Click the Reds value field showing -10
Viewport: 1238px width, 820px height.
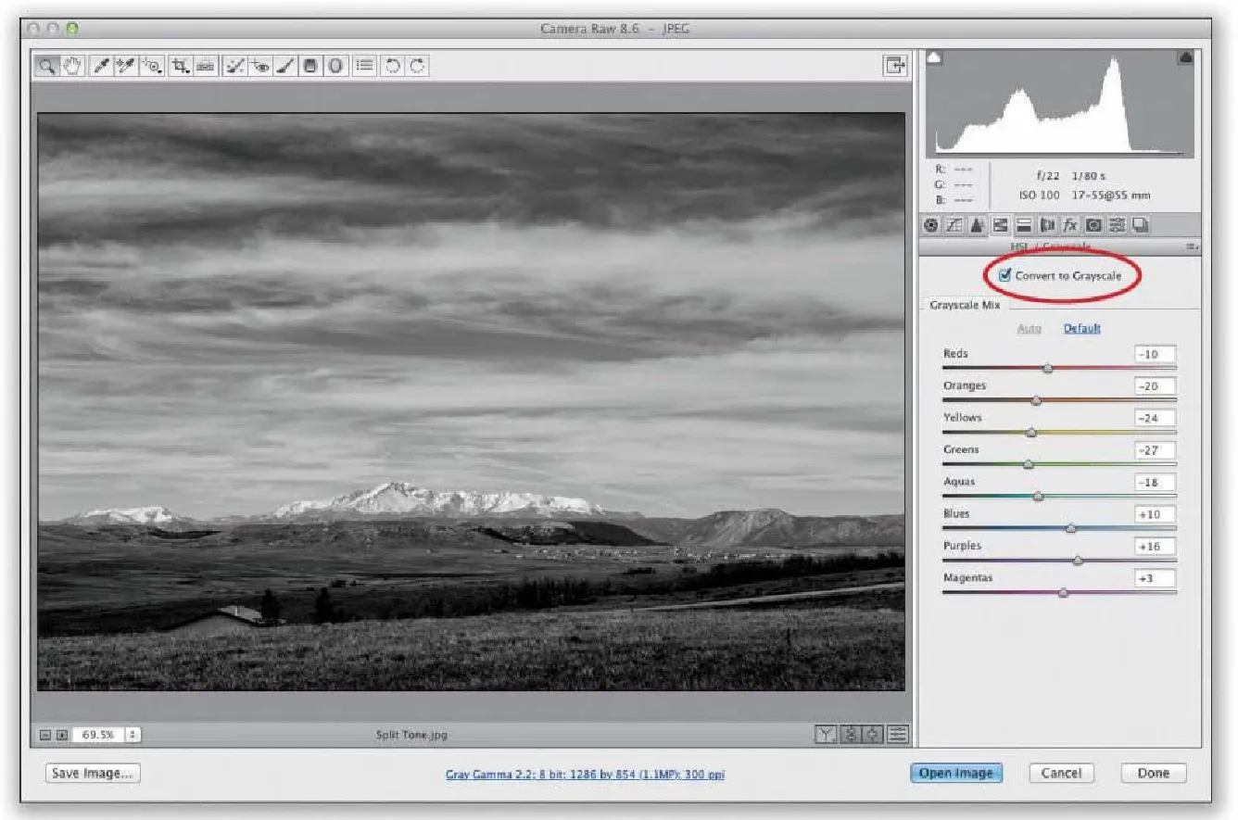(1155, 354)
